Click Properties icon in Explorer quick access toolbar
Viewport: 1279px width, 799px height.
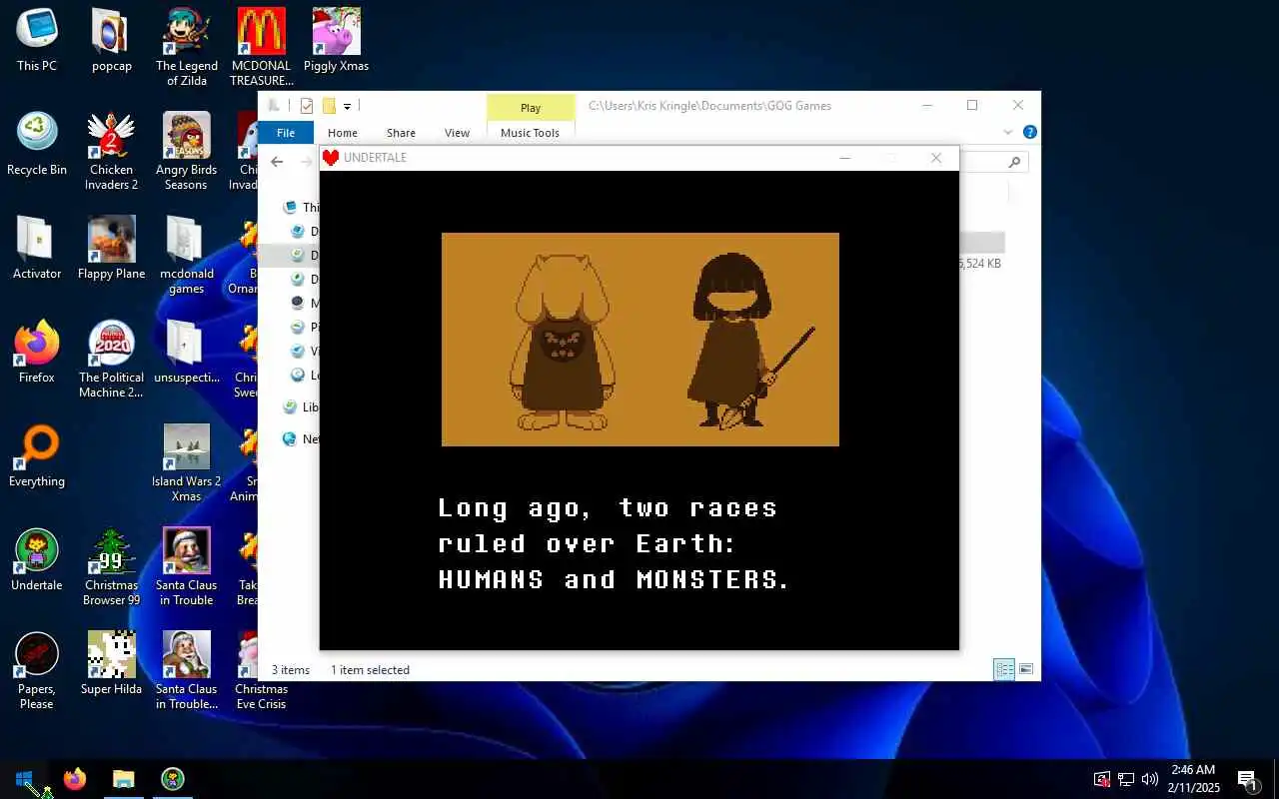pyautogui.click(x=306, y=106)
